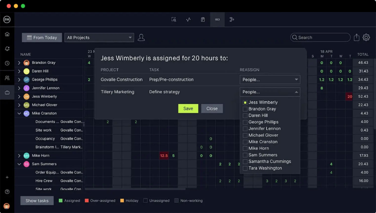376x213 pixels.
Task: Open notifications from the bell icon
Action: pos(7,49)
